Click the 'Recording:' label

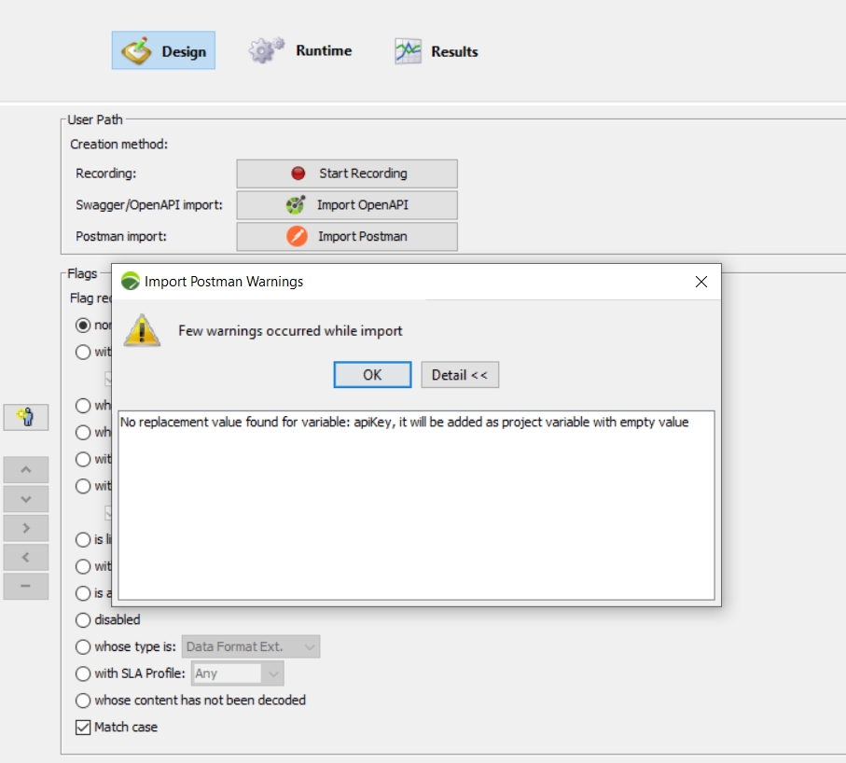(x=105, y=173)
